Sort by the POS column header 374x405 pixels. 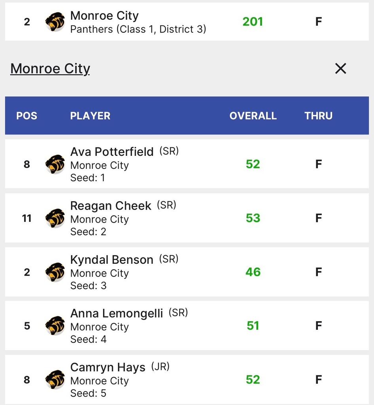(26, 116)
